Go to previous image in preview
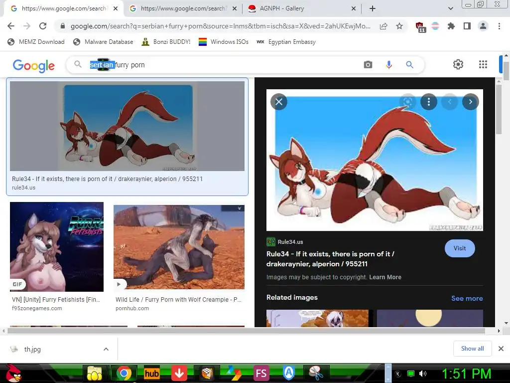510x383 pixels. pyautogui.click(x=450, y=102)
